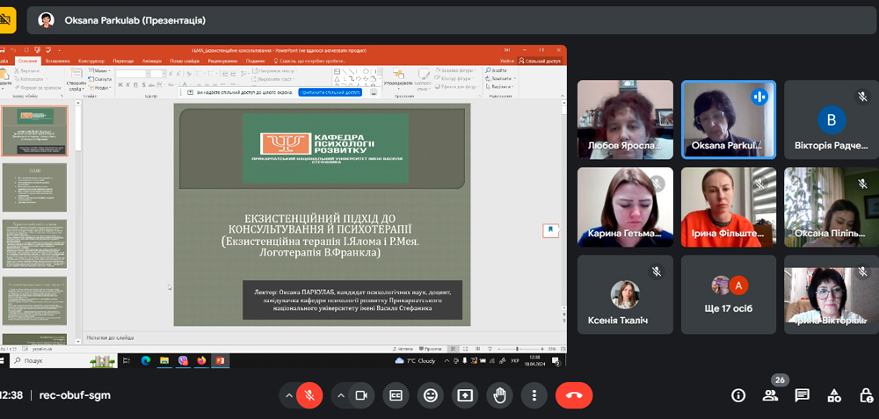Screen dimensions: 879x419
Task: Click the present screen icon
Action: (464, 395)
